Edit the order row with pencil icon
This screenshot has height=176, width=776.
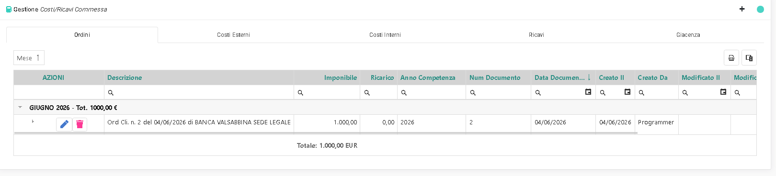pos(64,124)
